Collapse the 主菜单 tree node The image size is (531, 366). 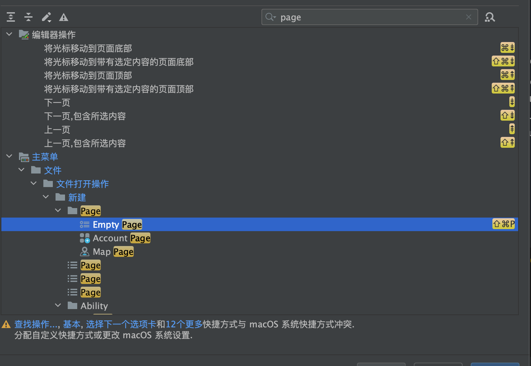pos(9,156)
